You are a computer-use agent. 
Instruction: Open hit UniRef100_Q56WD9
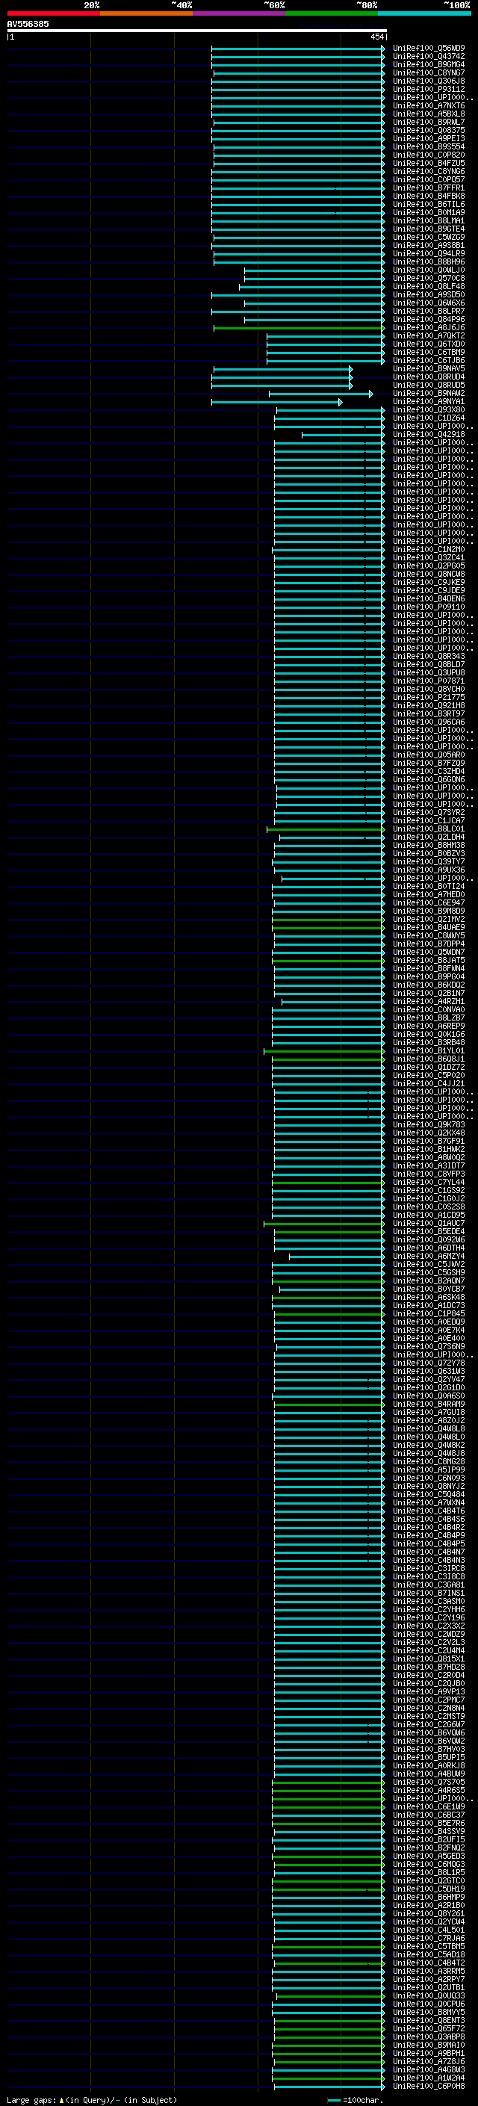click(429, 49)
